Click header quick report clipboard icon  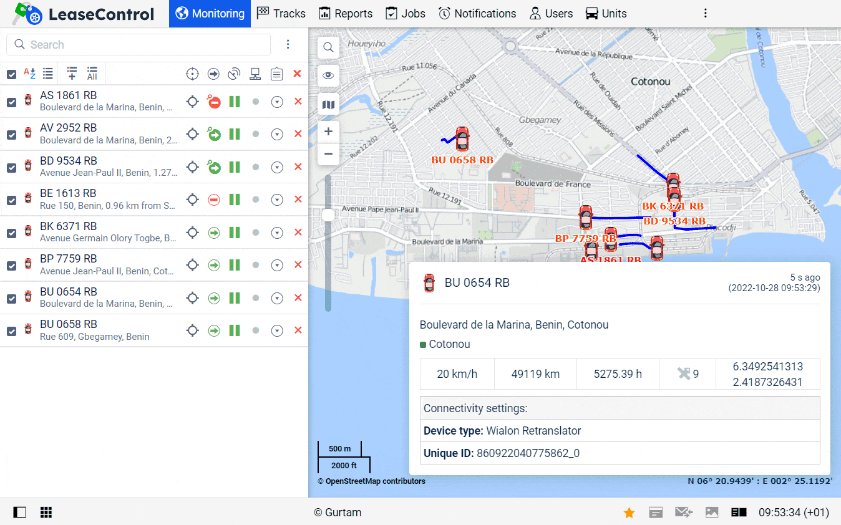[277, 74]
